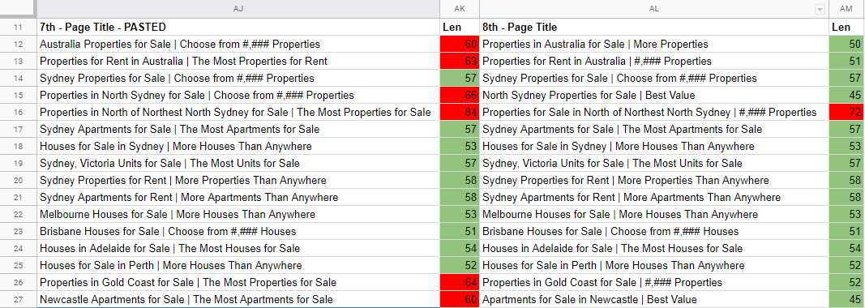The height and width of the screenshot is (308, 865).
Task: Click 'Properties in North of Northeast North Sydney for Sale' cell
Action: [238, 112]
